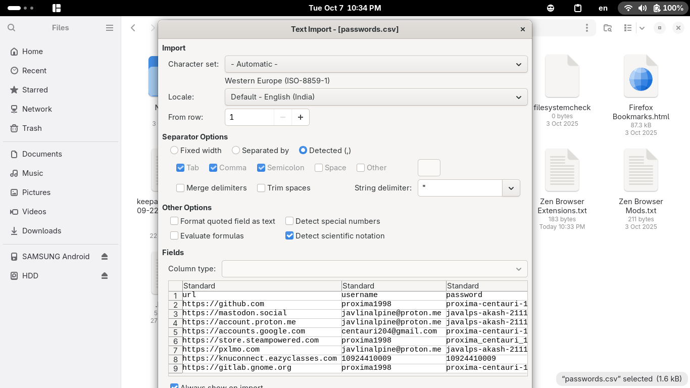Eject the HDD drive
Image resolution: width=690 pixels, height=388 pixels.
point(105,276)
